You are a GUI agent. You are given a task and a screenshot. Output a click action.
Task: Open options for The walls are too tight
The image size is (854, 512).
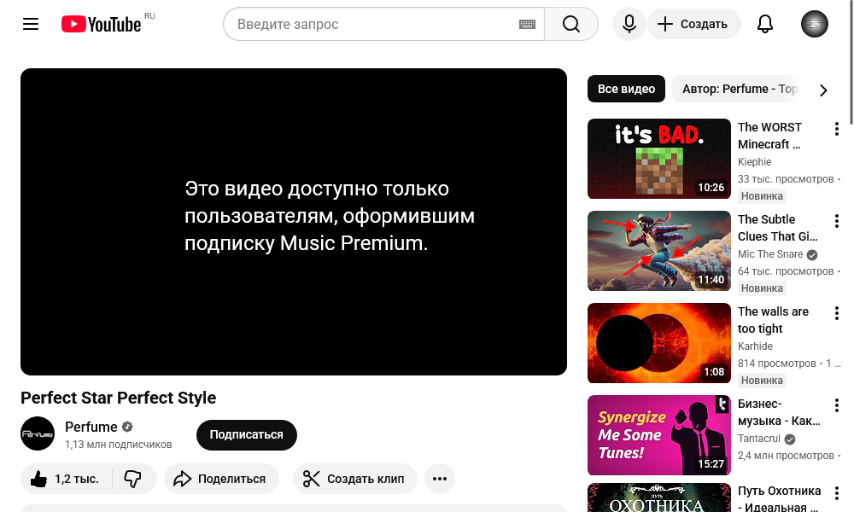837,313
